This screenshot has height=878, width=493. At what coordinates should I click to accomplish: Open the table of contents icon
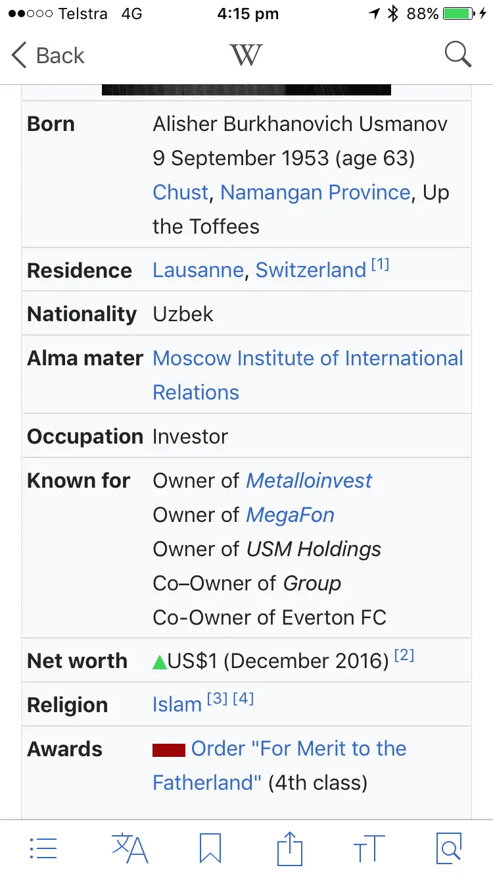(x=43, y=848)
